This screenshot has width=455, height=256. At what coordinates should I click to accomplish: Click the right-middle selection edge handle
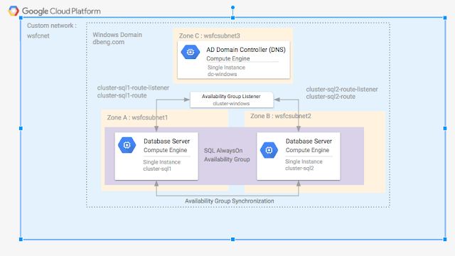tap(445, 128)
